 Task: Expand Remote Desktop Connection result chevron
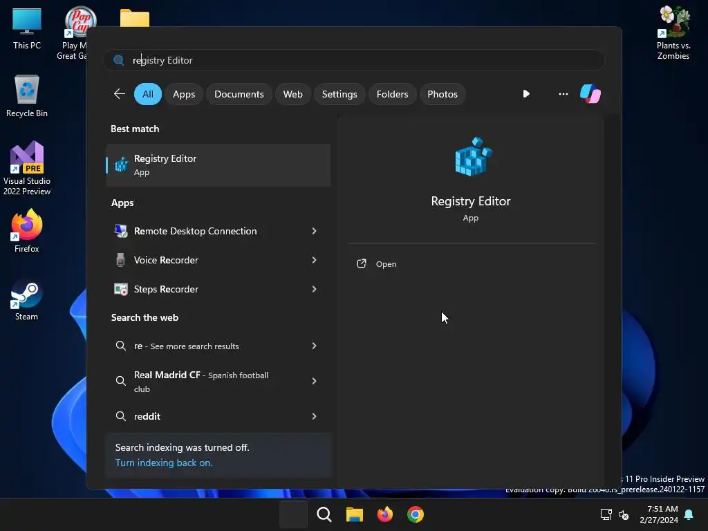coord(315,231)
